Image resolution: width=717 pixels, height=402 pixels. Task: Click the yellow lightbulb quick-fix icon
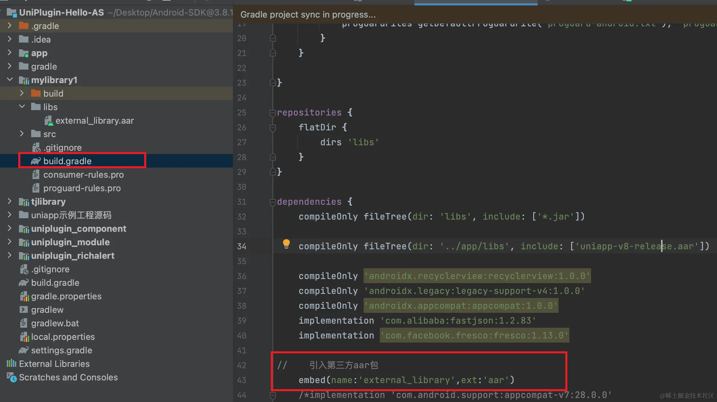pyautogui.click(x=286, y=244)
